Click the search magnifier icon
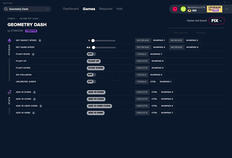This screenshot has width=232, height=158. pyautogui.click(x=6, y=9)
